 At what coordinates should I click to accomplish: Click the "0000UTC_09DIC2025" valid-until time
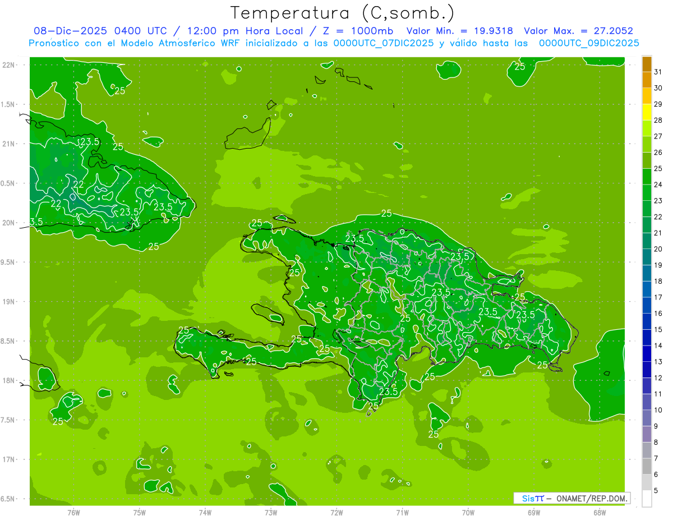[x=589, y=43]
